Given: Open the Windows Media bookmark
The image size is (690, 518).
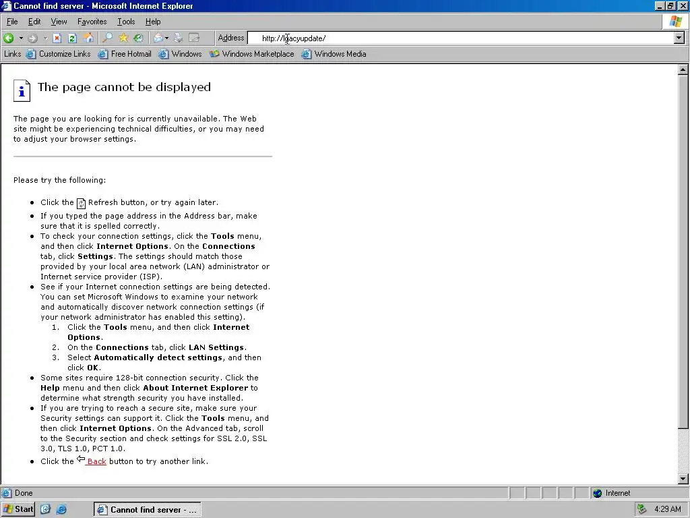Looking at the screenshot, I should click(x=334, y=54).
